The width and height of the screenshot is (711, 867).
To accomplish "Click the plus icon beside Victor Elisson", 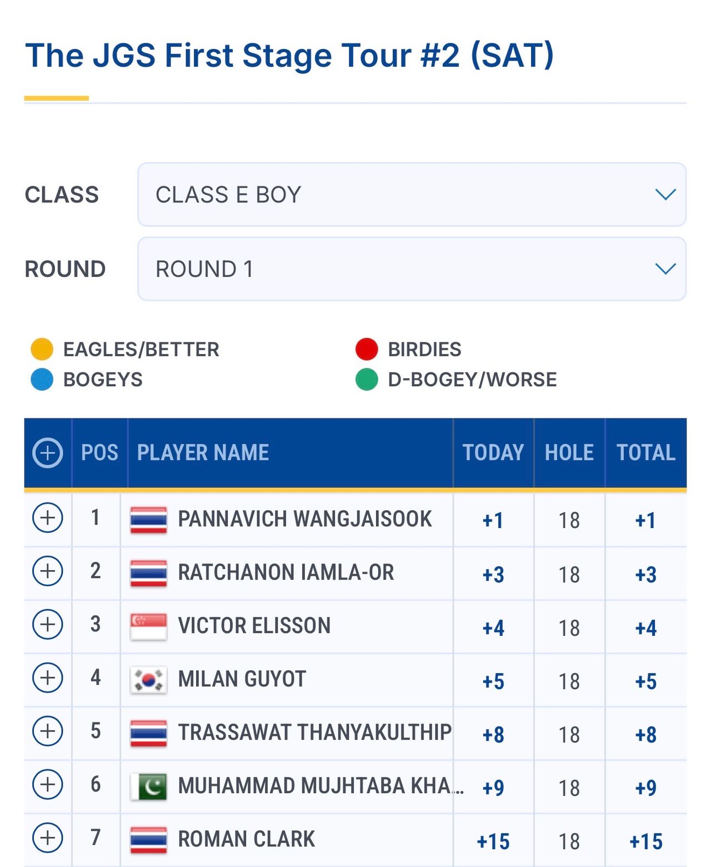I will pyautogui.click(x=48, y=625).
